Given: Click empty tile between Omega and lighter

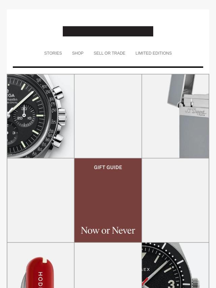Looking at the screenshot, I should (x=108, y=116).
